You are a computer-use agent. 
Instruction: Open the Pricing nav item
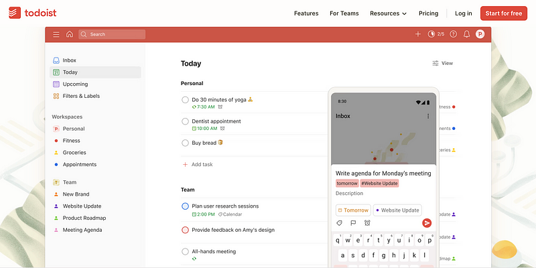click(x=428, y=13)
